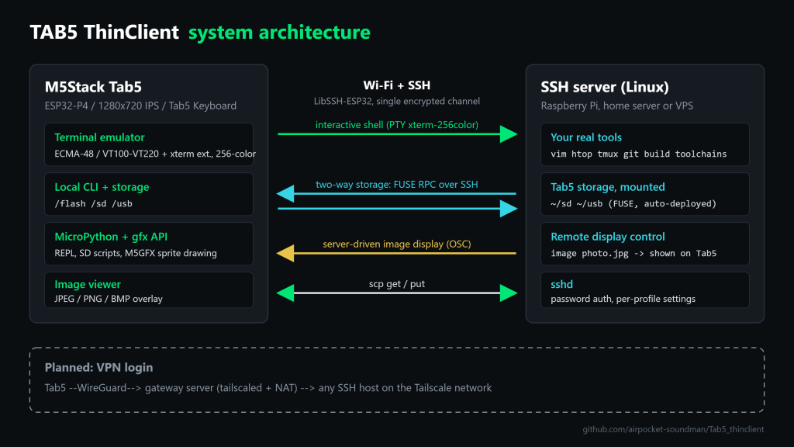Click the 'sshd' card title
The width and height of the screenshot is (794, 447).
tap(561, 284)
